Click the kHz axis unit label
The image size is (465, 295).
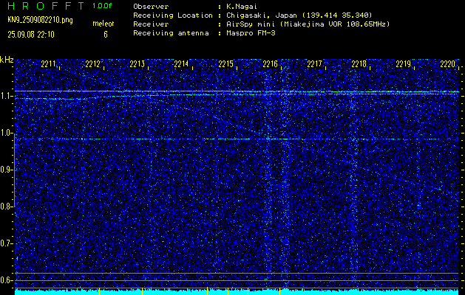tap(7, 60)
